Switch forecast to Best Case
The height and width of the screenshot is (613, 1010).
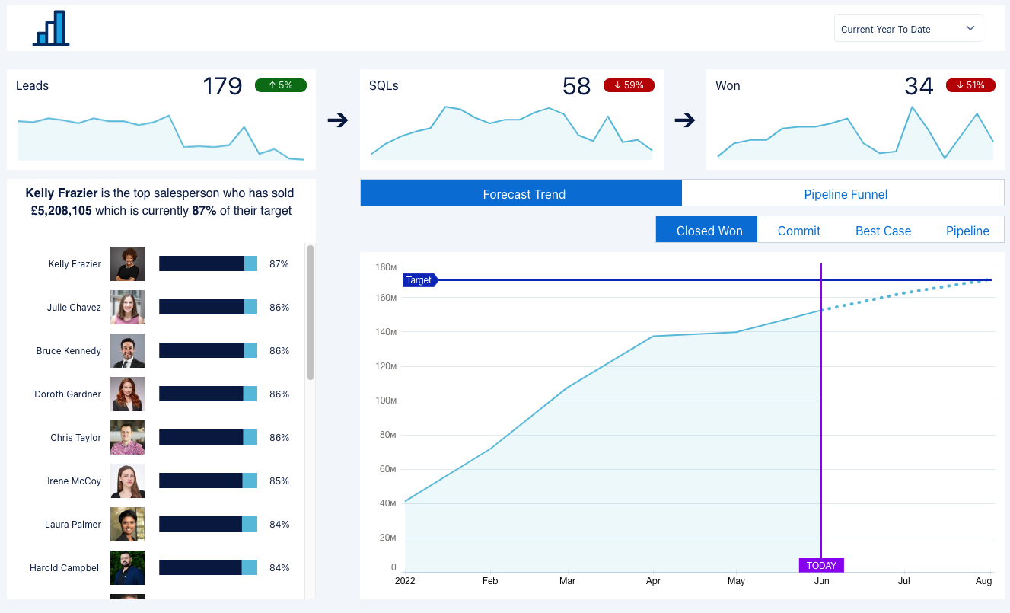tap(883, 231)
